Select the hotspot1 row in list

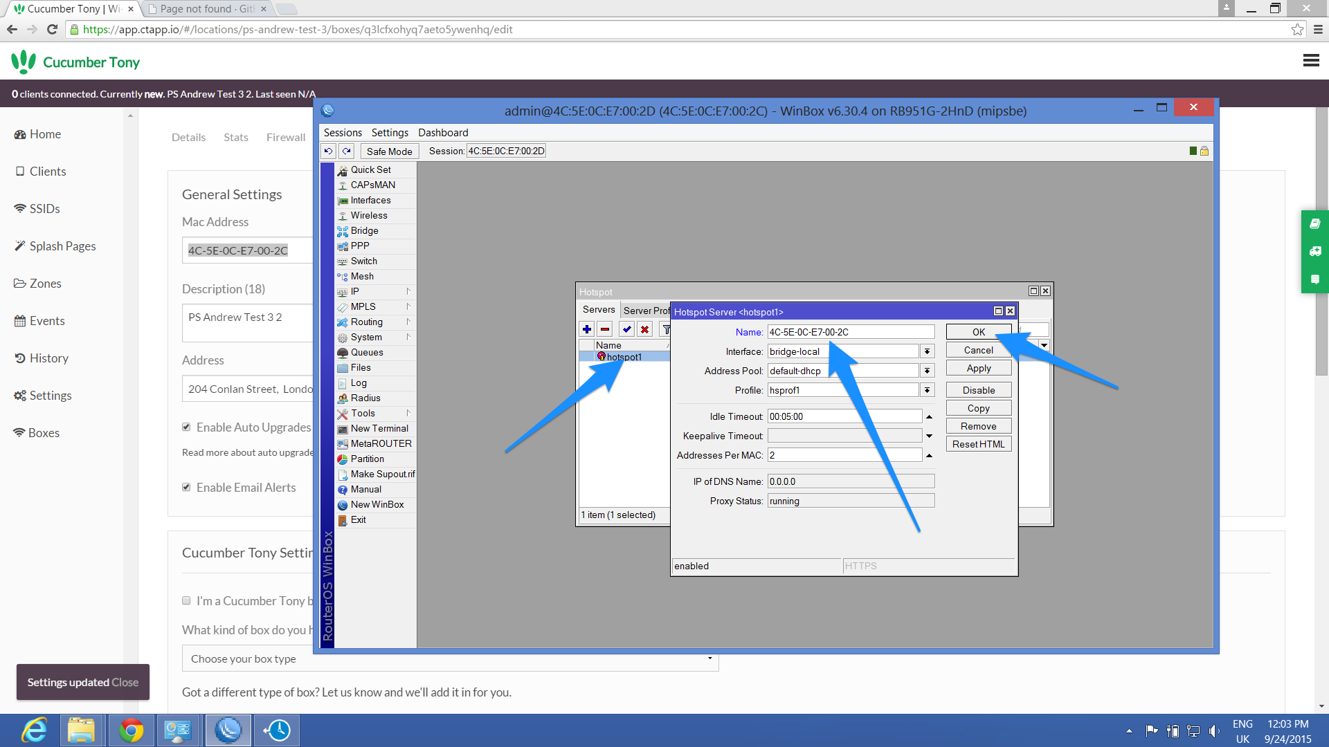click(x=624, y=357)
